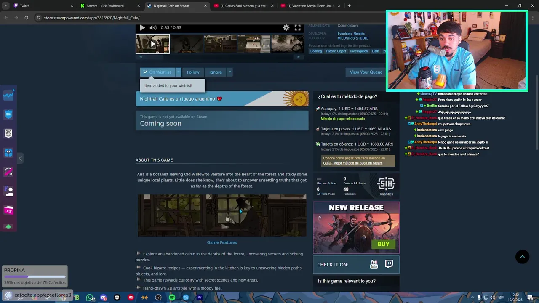Viewport: 539px width, 303px height.
Task: Open developer Lynohara link
Action: (x=344, y=34)
